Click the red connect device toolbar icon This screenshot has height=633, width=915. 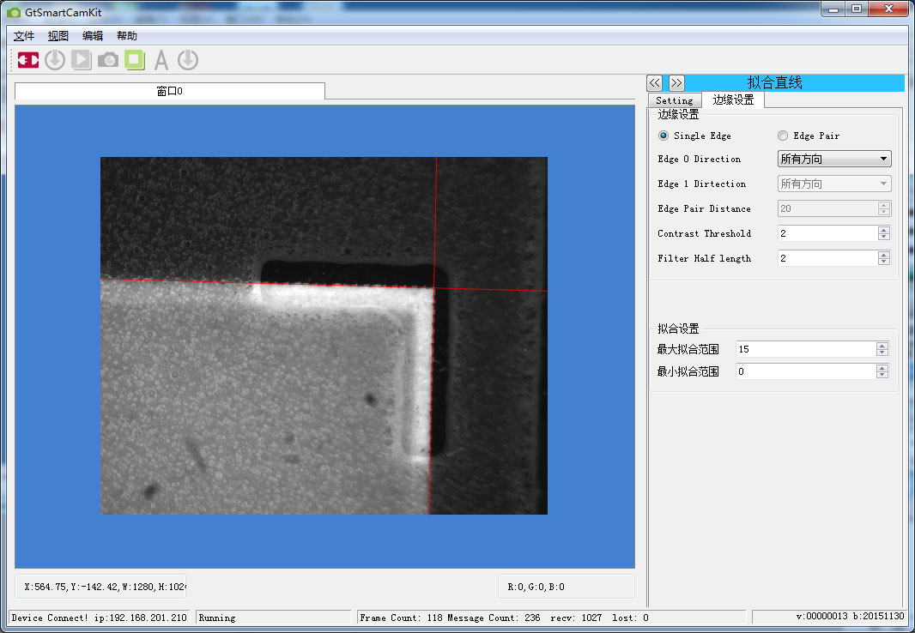pyautogui.click(x=28, y=59)
